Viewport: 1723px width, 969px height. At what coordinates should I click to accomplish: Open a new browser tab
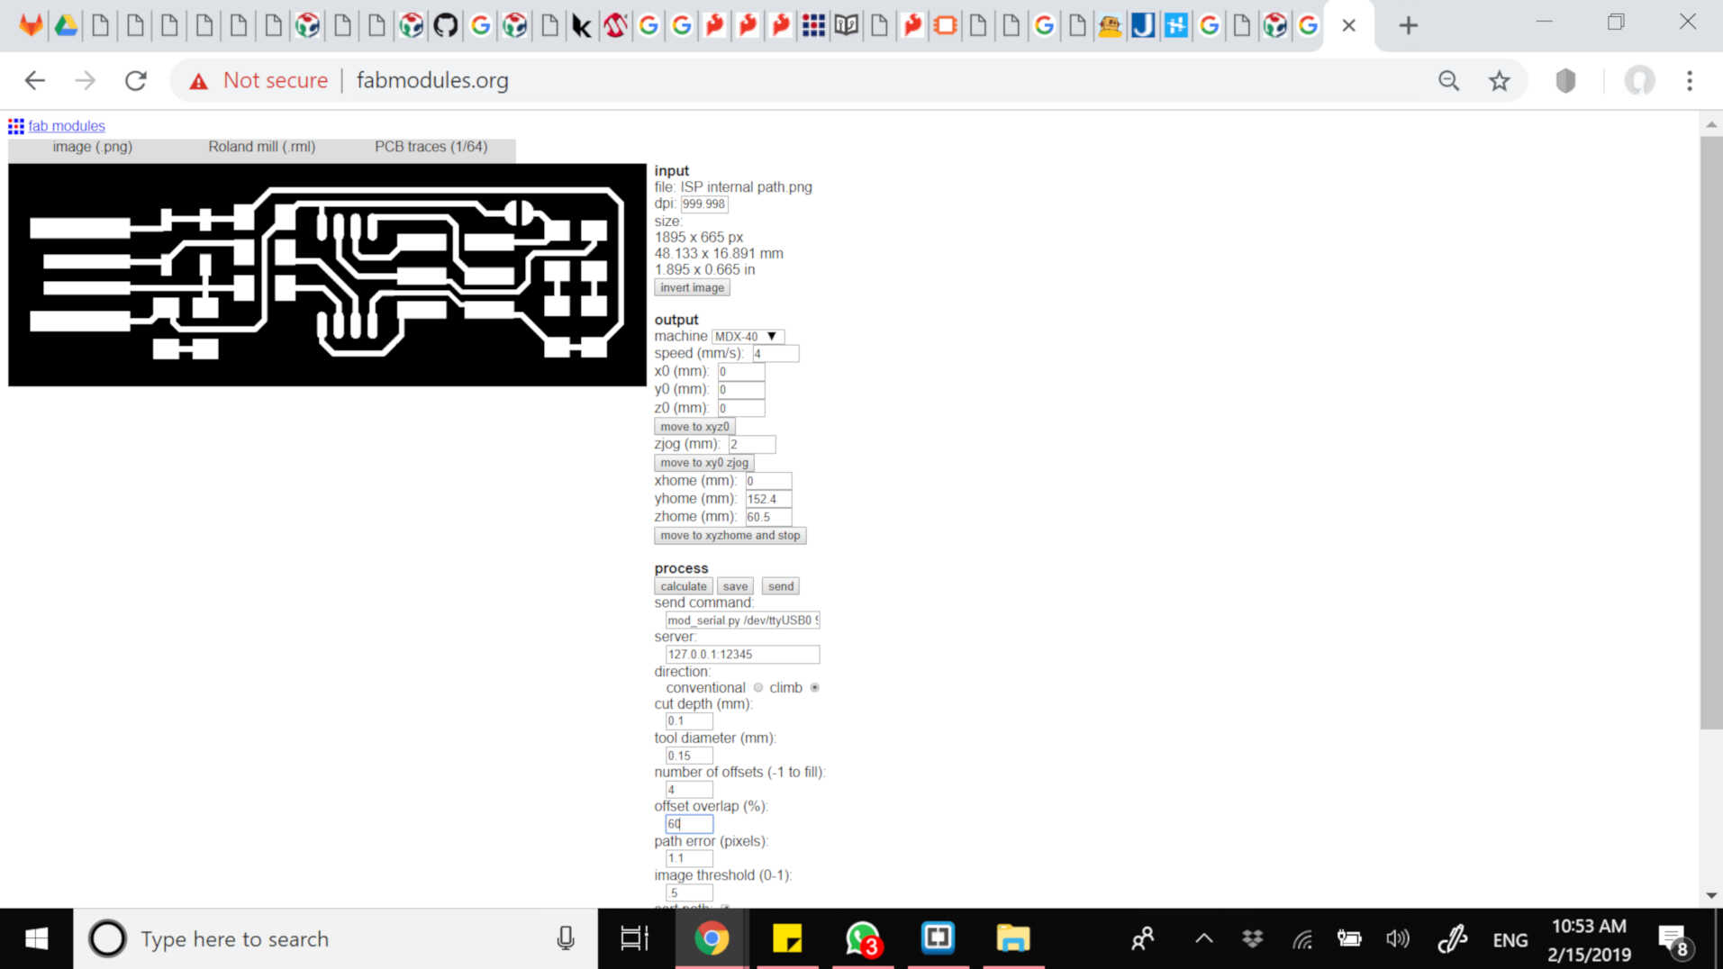pos(1408,25)
